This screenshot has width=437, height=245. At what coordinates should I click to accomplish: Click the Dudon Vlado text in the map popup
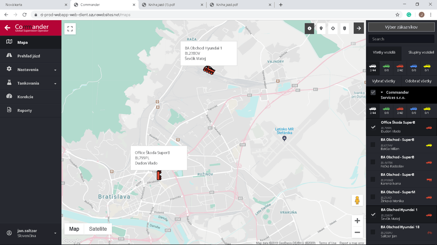click(146, 163)
